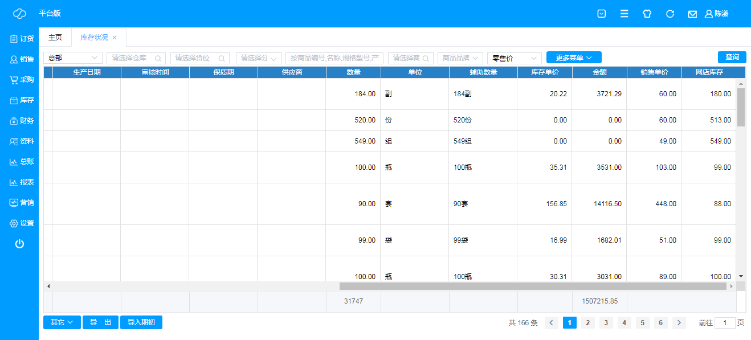Click the power logout icon
This screenshot has height=340, width=751.
point(19,244)
